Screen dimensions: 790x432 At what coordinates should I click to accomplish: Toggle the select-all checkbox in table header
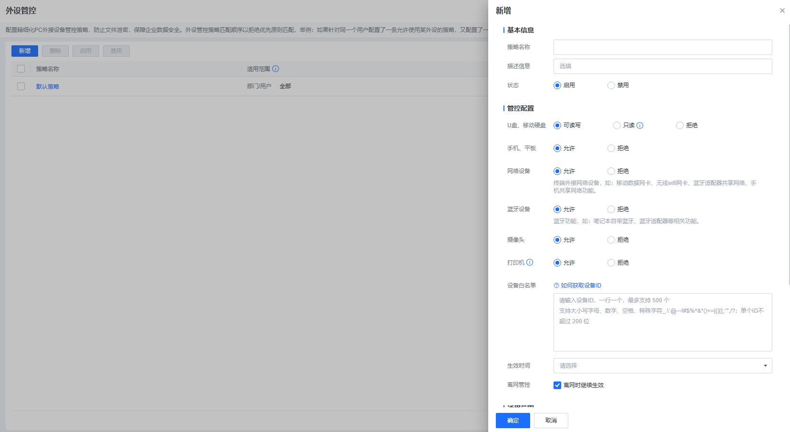point(21,69)
